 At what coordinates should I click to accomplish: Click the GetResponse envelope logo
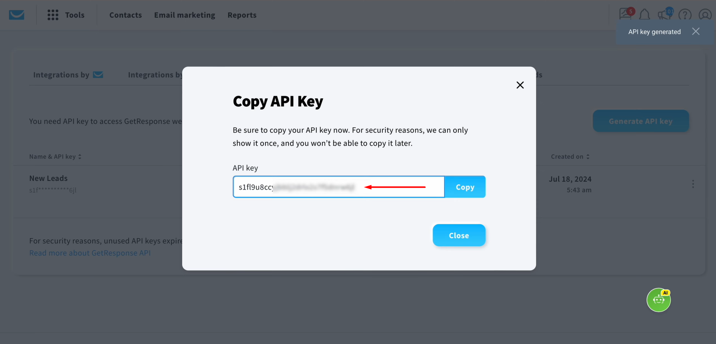tap(16, 15)
